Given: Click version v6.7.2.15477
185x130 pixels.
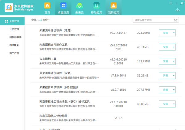Looking at the screenshot, I should (x=118, y=33).
